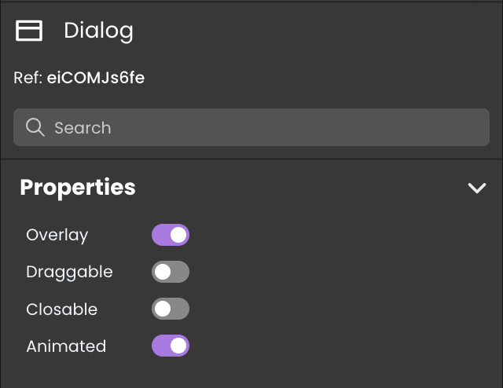503x388 pixels.
Task: Click the Dialog component window icon
Action: click(x=29, y=31)
